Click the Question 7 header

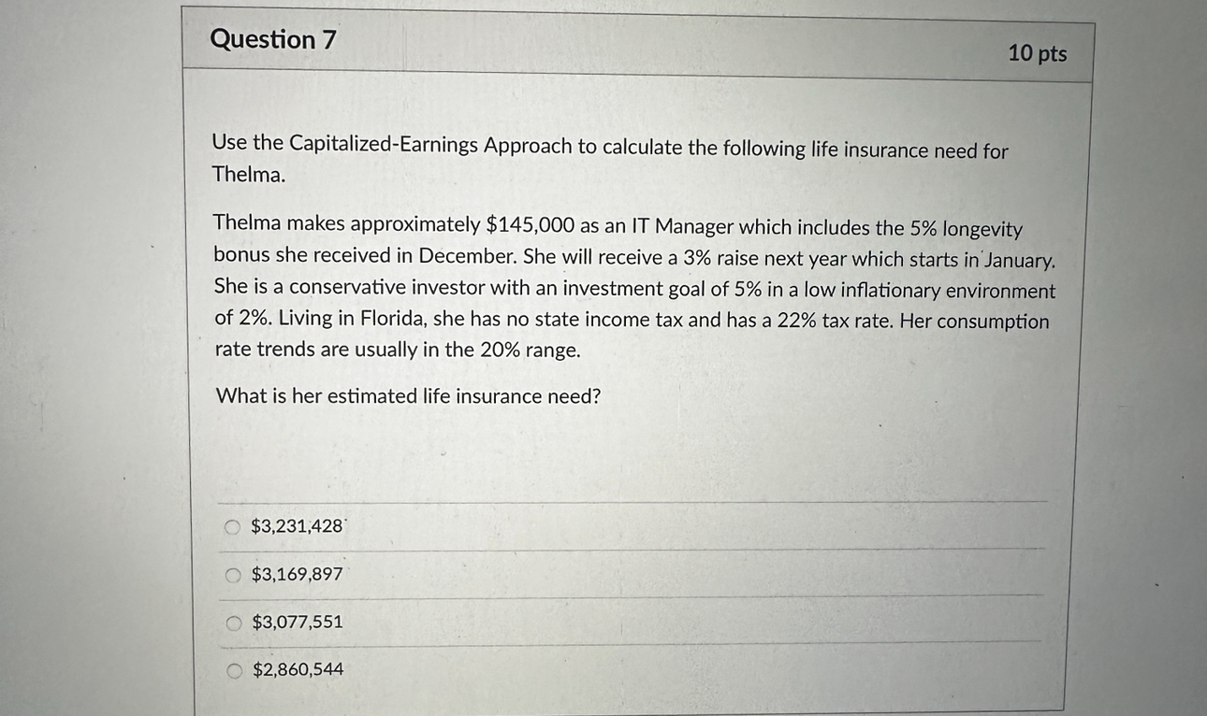point(271,39)
